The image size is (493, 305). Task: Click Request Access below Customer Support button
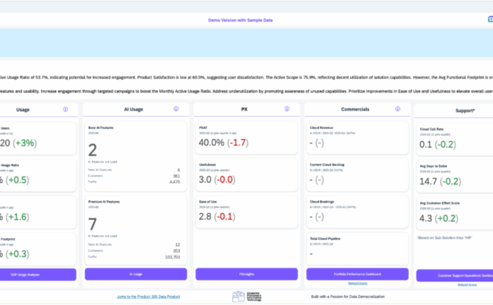[467, 285]
